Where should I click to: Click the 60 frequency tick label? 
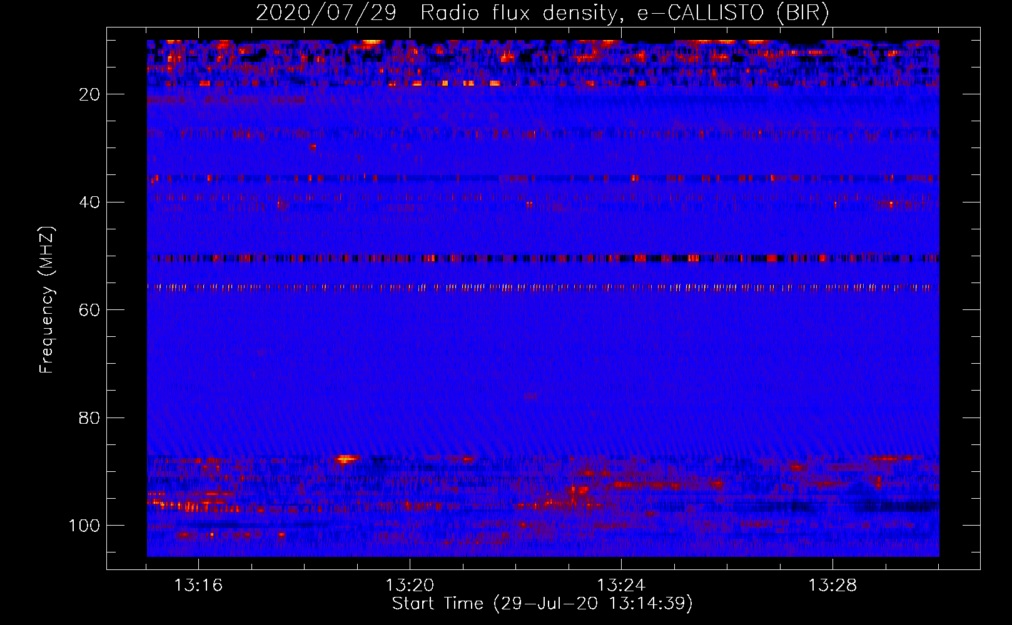click(x=90, y=310)
